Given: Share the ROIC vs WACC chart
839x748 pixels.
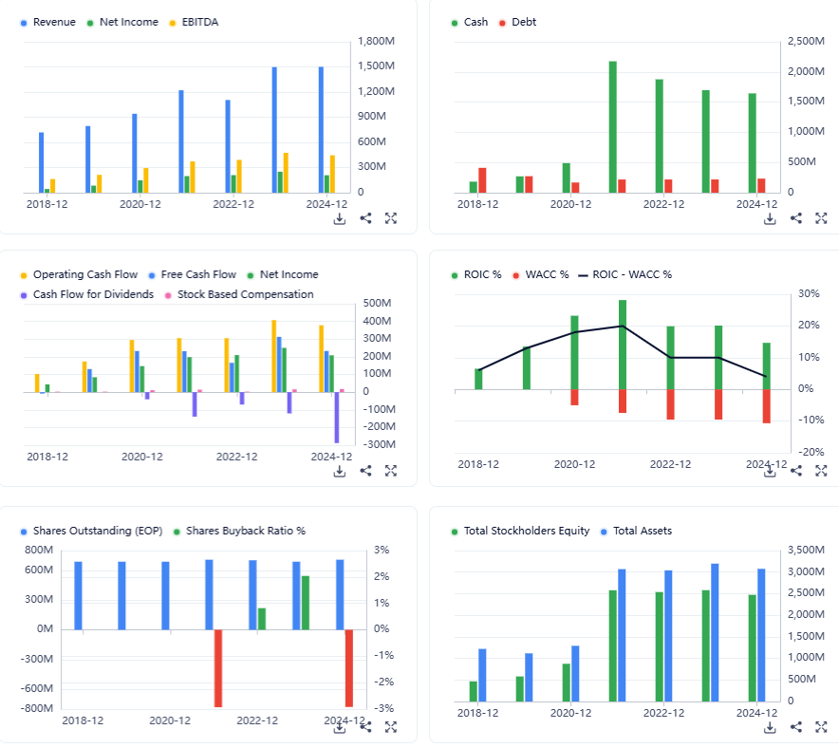Looking at the screenshot, I should (x=796, y=471).
